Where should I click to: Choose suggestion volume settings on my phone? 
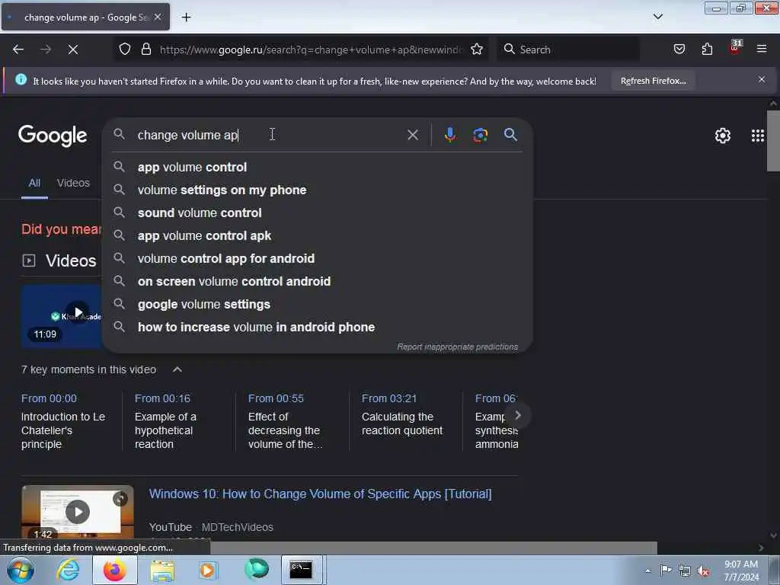[x=318, y=190]
